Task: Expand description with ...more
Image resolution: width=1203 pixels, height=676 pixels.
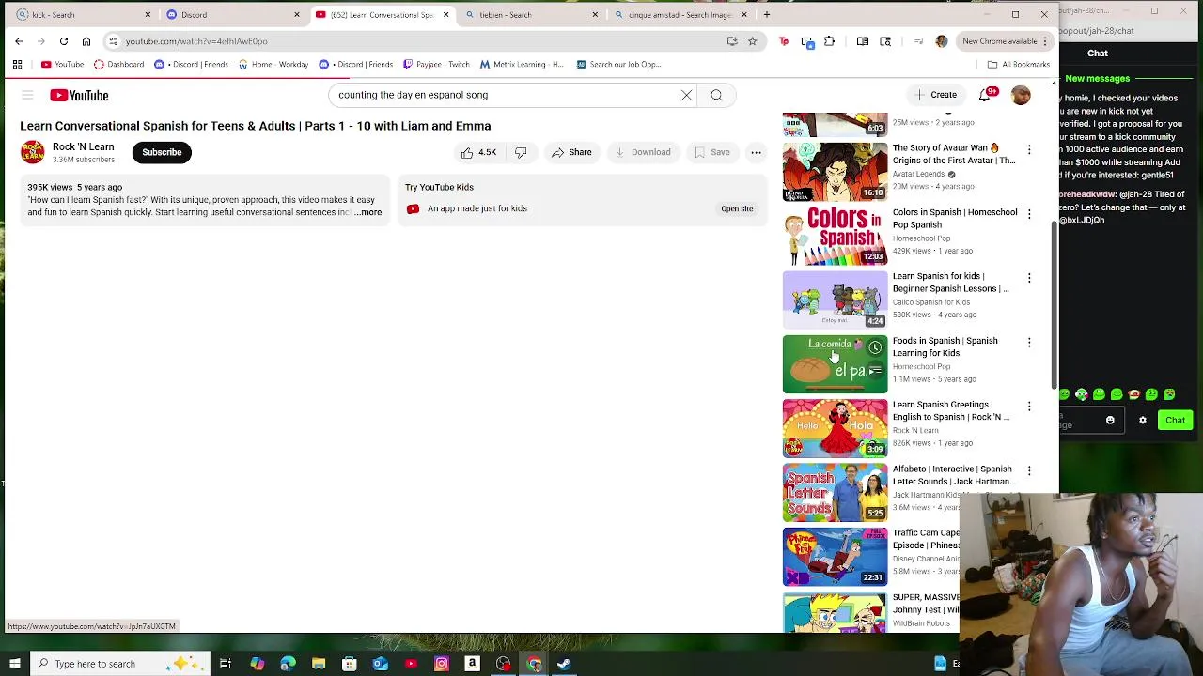Action: click(368, 212)
